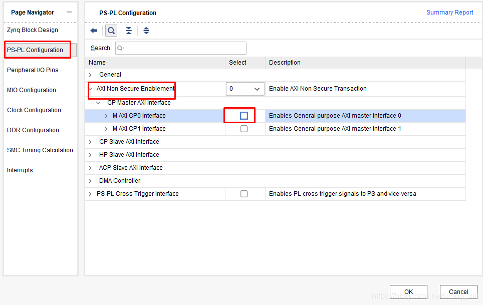Go to the Peripheral I/O Pins page
The image size is (483, 305).
point(33,70)
